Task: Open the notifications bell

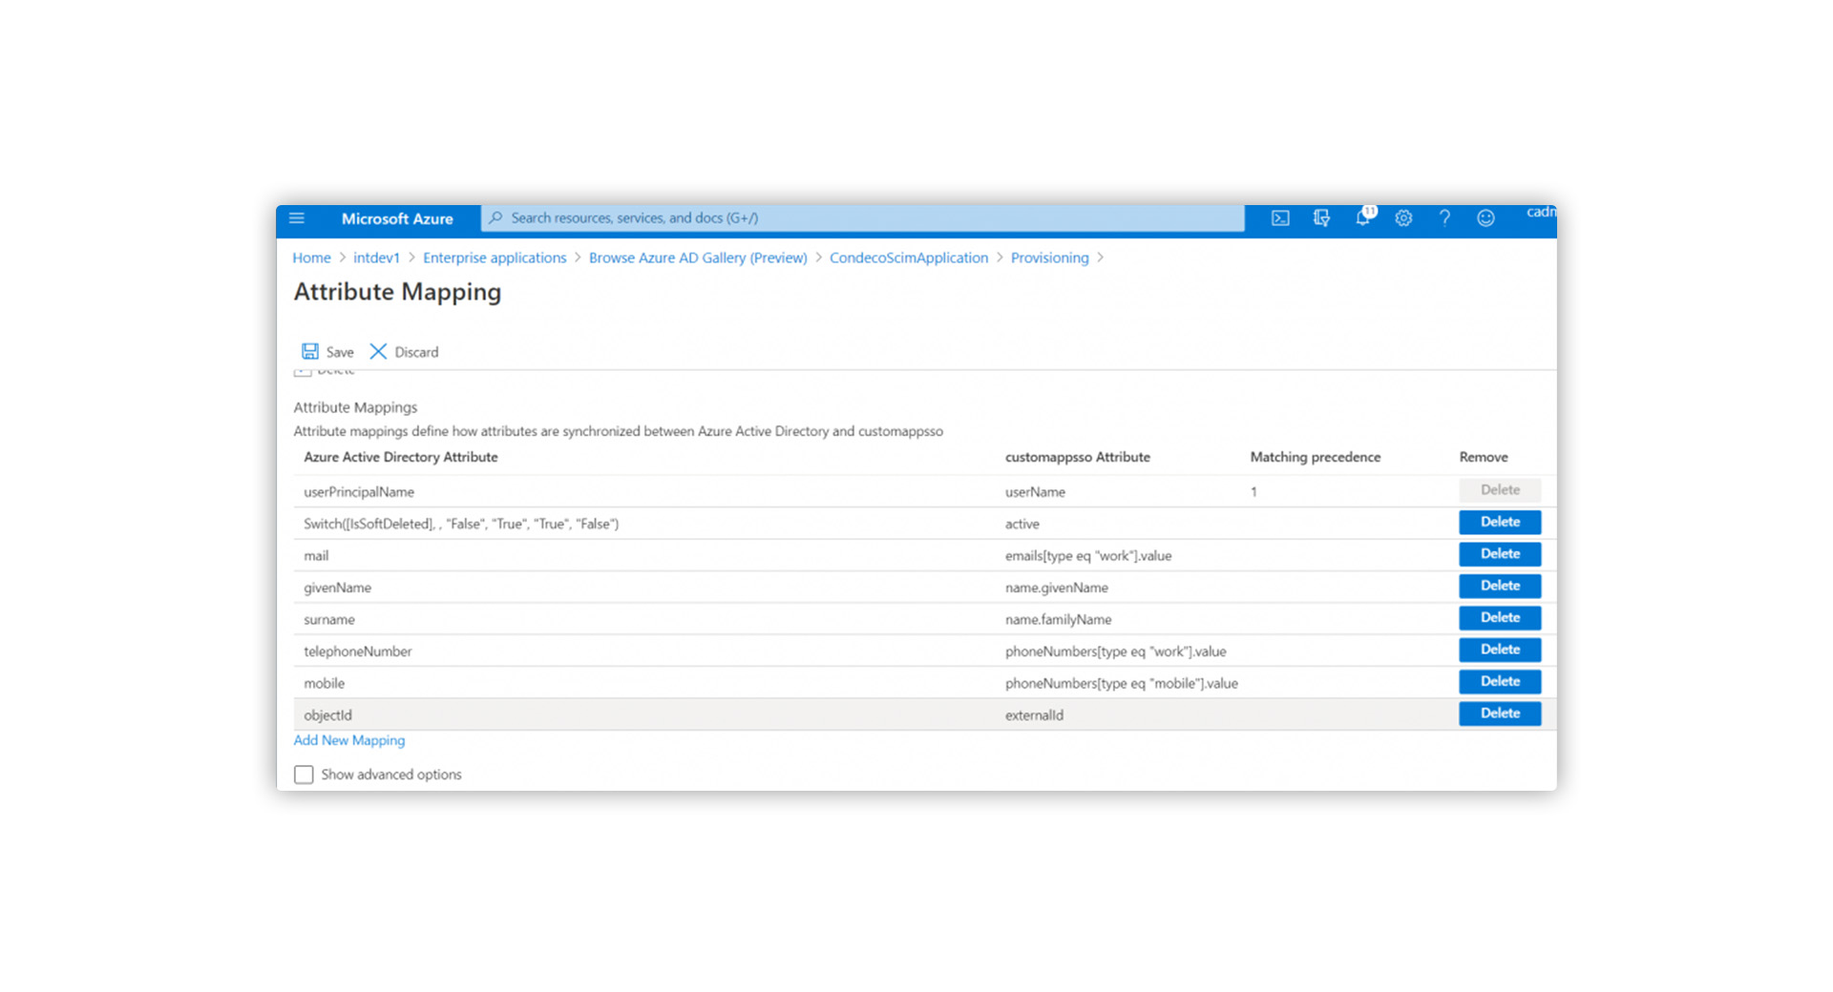Action: [1363, 217]
